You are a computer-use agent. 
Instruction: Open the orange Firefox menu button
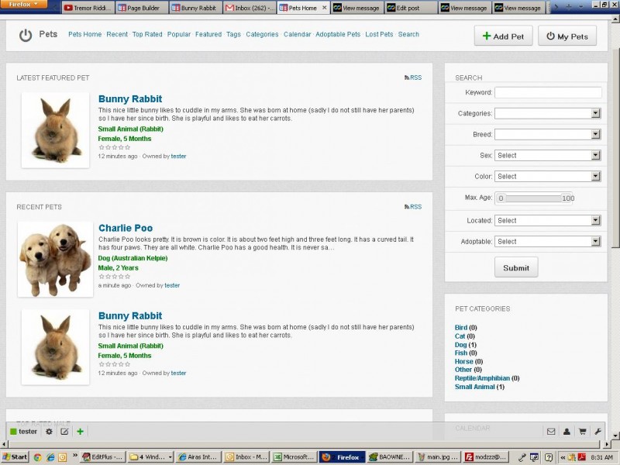(x=23, y=5)
